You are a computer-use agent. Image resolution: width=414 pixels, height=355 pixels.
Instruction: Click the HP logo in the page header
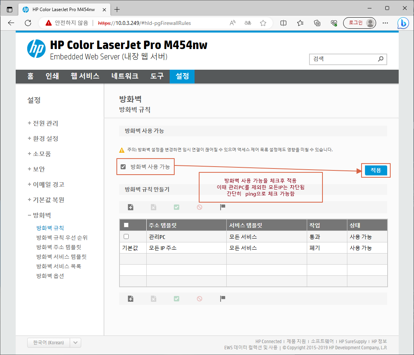(36, 49)
